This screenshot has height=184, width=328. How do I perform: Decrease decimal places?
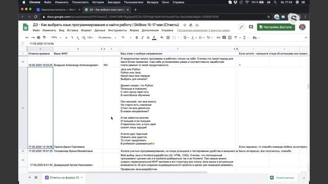77,37
